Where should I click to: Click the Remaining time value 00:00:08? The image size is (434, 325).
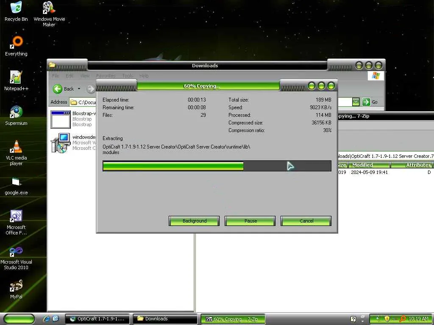pos(197,107)
